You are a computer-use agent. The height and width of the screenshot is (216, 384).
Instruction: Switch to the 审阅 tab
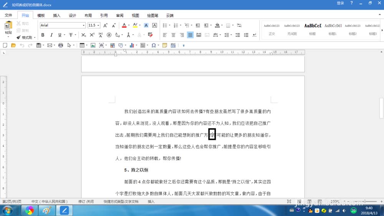(x=119, y=15)
